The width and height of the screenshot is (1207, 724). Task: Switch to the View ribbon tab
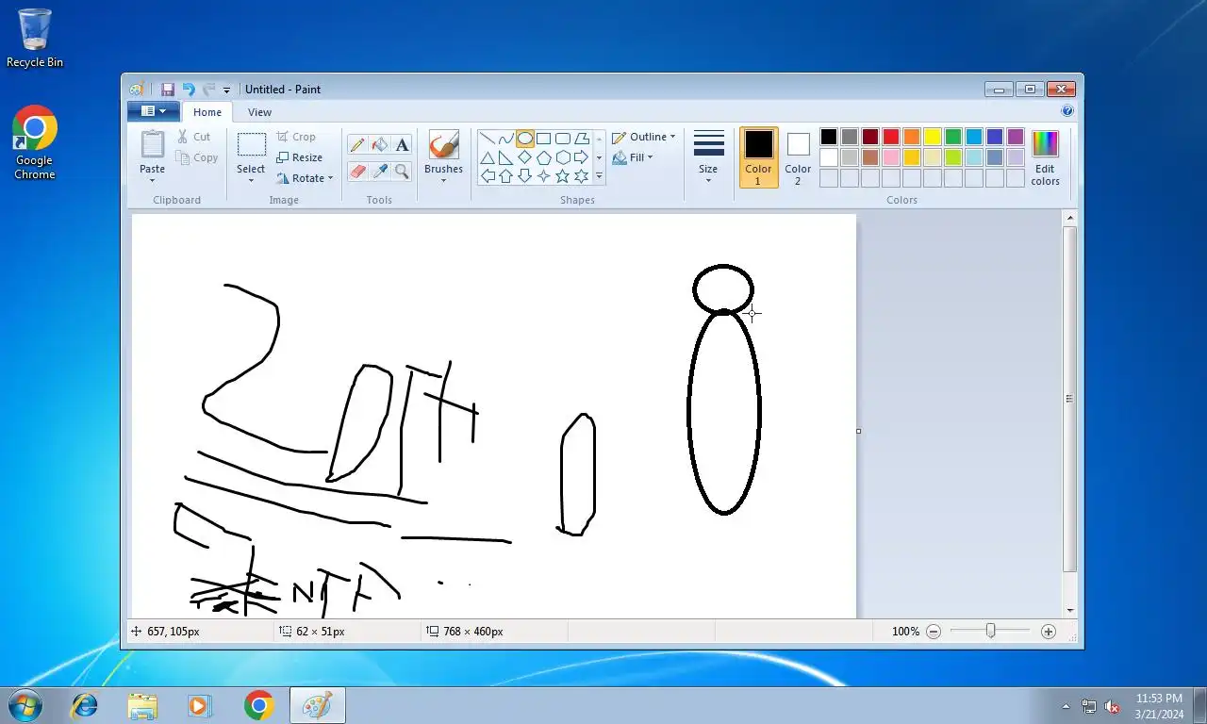pyautogui.click(x=259, y=112)
